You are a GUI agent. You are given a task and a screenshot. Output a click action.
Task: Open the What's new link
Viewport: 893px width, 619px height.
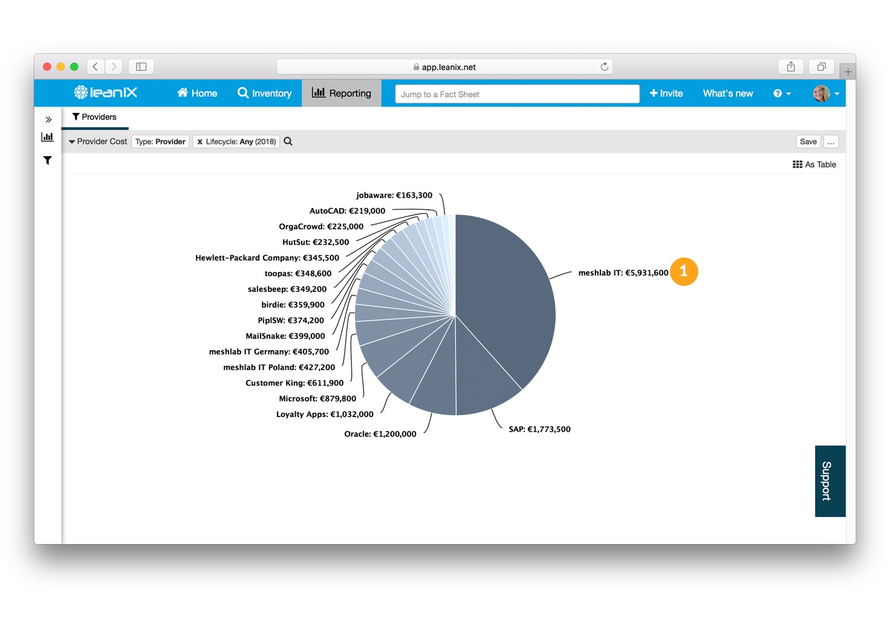point(728,93)
